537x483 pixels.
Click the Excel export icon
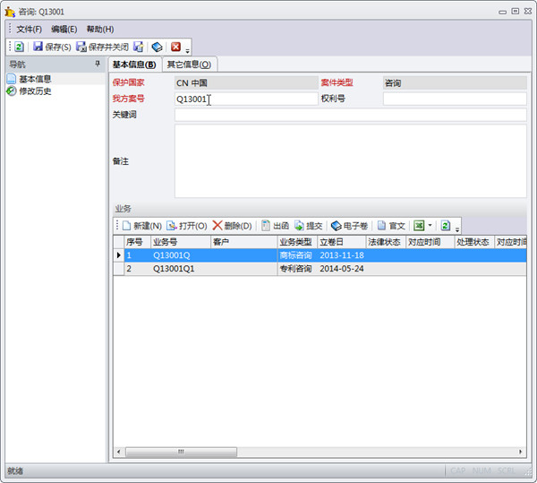pyautogui.click(x=419, y=226)
